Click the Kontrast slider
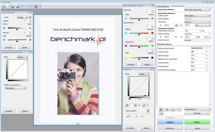Viewport: 215px width, 132px height. click(x=17, y=40)
